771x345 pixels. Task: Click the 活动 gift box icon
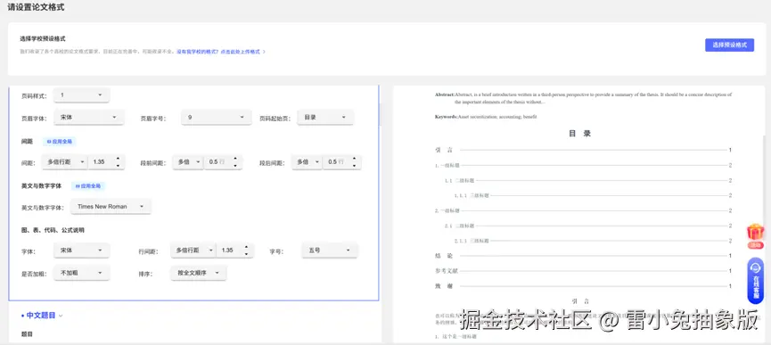pos(755,236)
